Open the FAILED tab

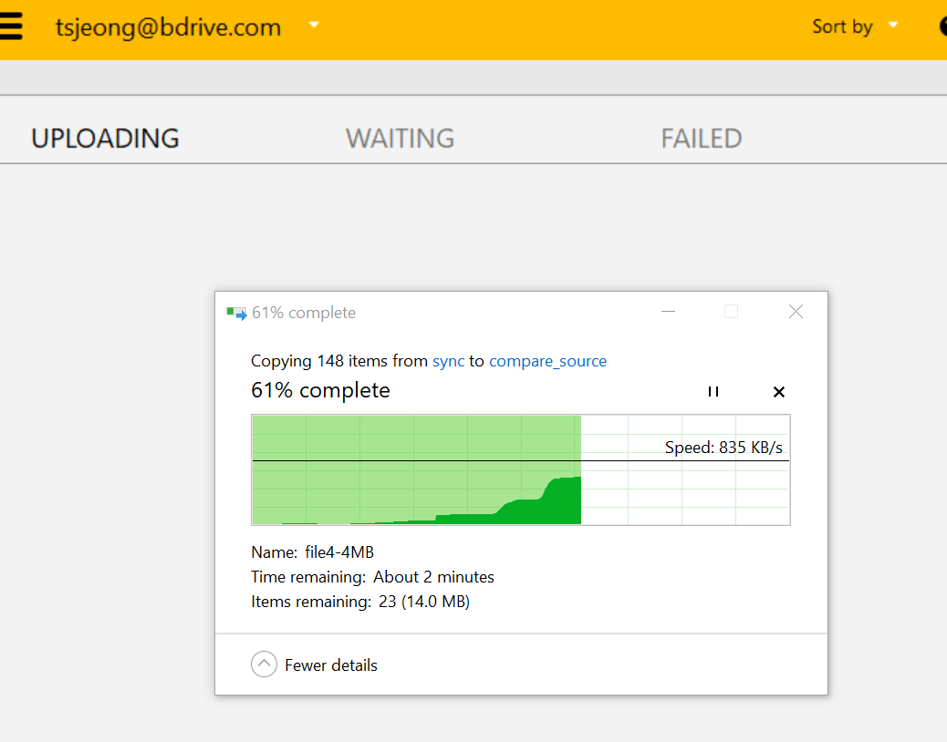tap(701, 139)
